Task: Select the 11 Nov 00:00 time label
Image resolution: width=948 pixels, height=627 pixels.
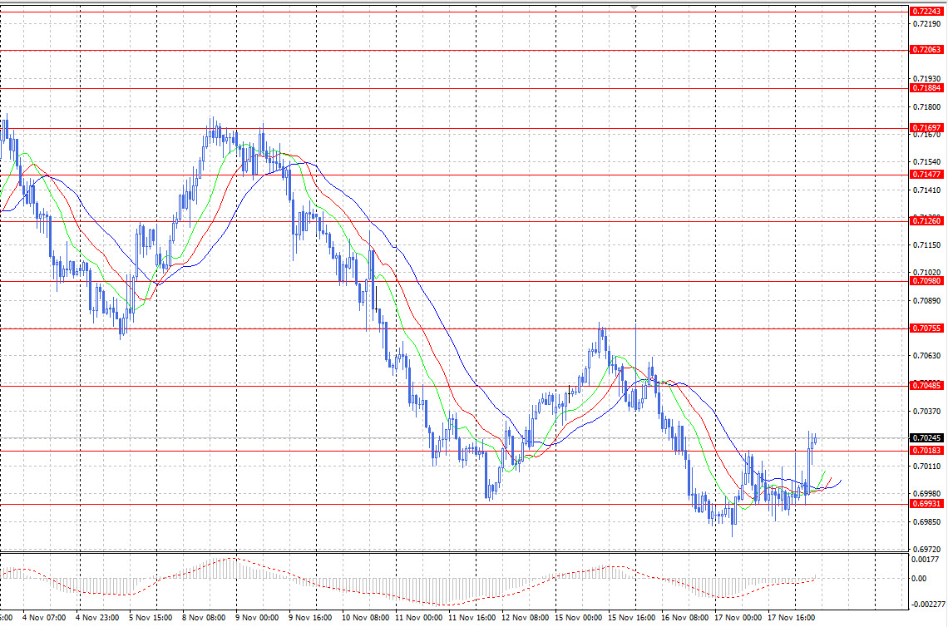Action: tap(418, 618)
